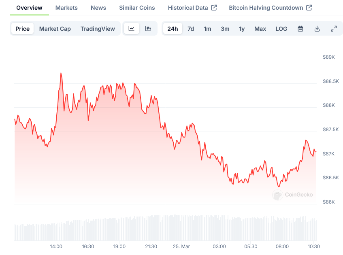Click the $86K axis label
343x255 pixels.
pos(328,202)
